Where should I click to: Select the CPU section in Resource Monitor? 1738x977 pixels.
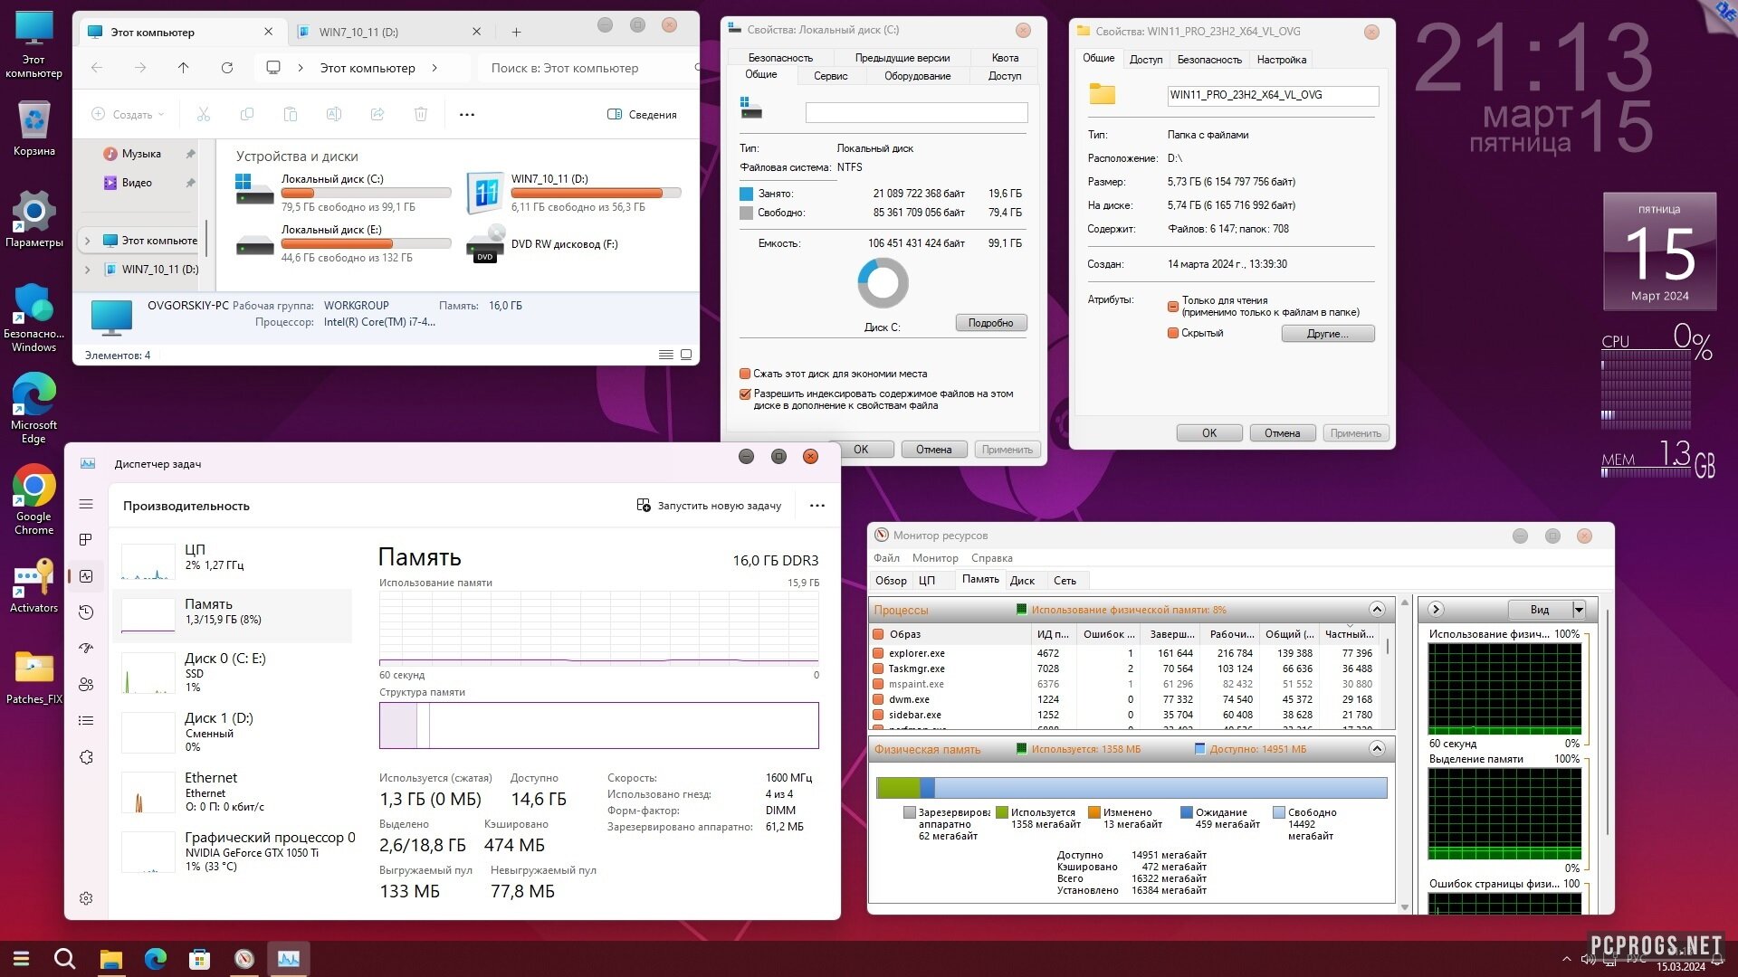(x=928, y=579)
